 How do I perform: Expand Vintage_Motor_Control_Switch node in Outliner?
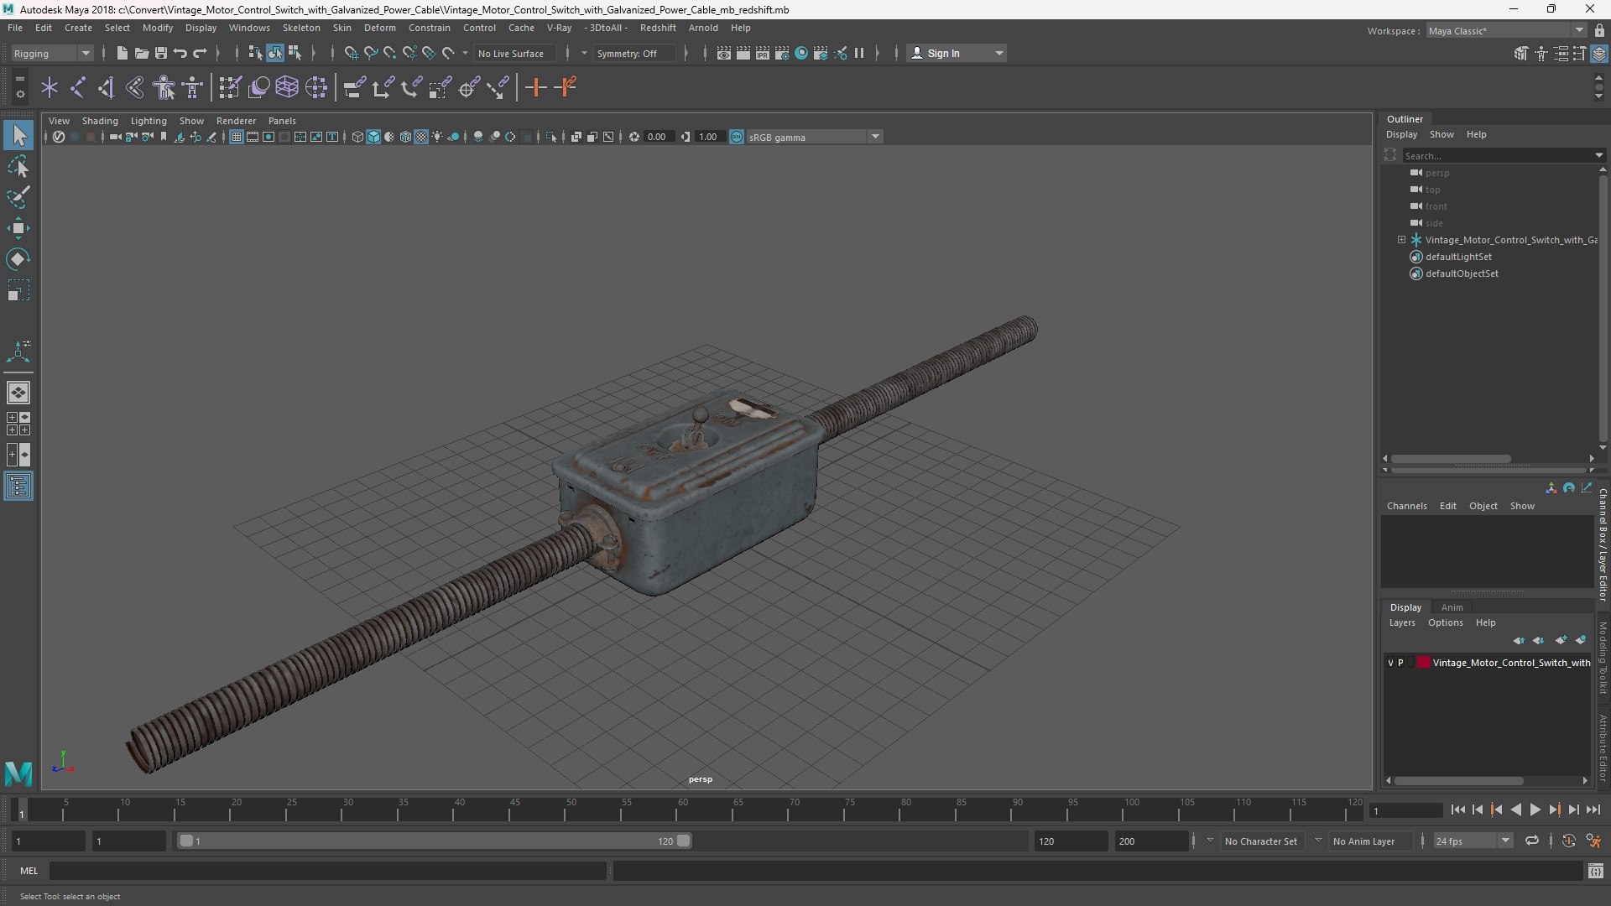pyautogui.click(x=1401, y=240)
